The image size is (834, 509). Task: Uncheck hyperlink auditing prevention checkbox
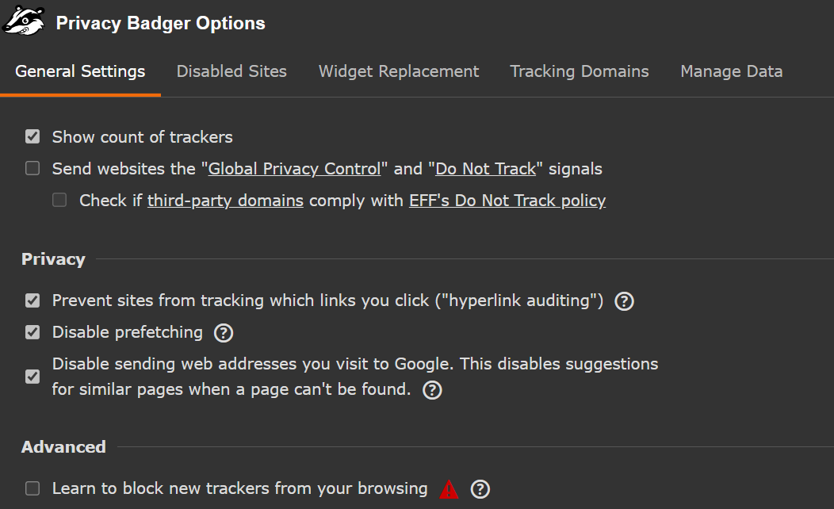pyautogui.click(x=33, y=301)
